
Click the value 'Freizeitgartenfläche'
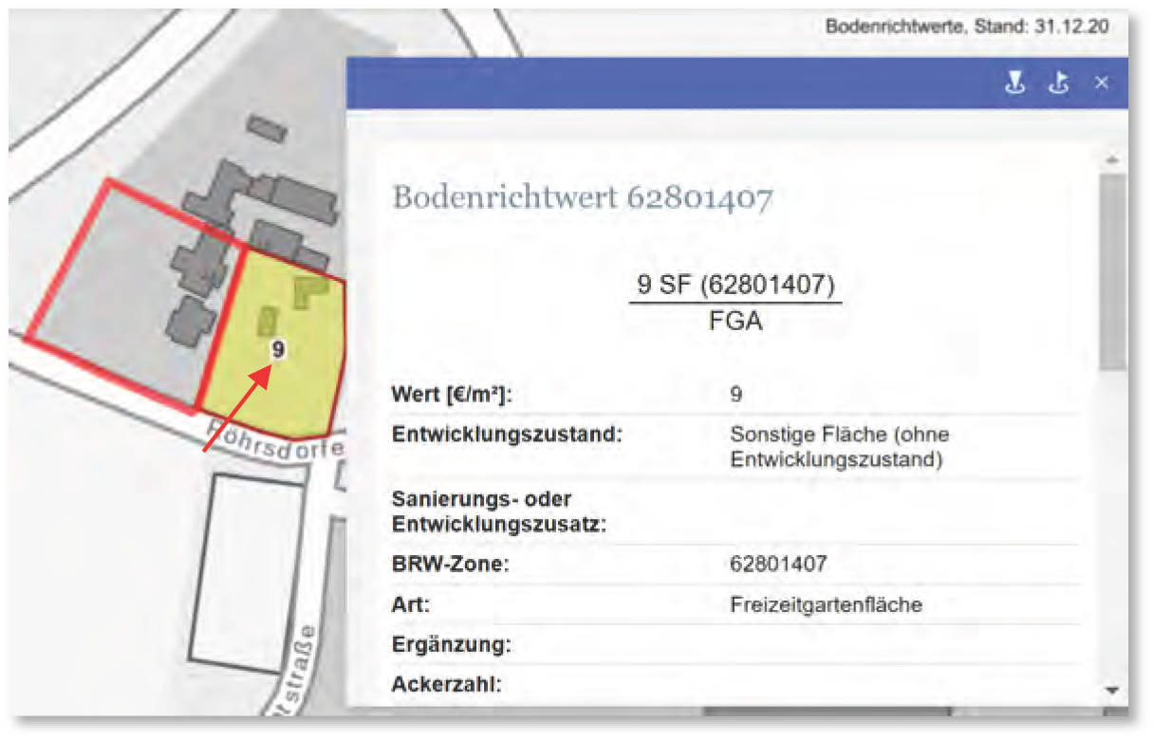(826, 604)
